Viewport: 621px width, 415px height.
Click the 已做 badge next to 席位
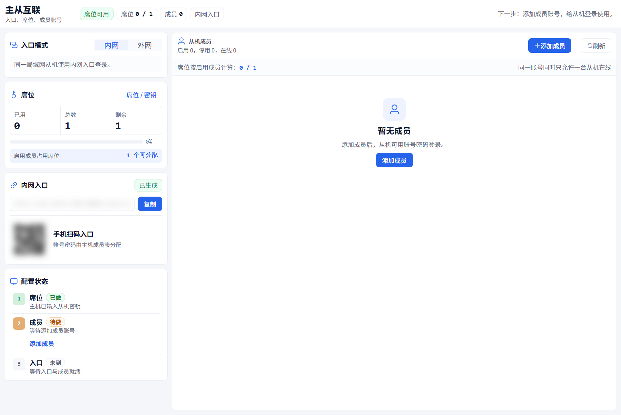click(x=56, y=297)
